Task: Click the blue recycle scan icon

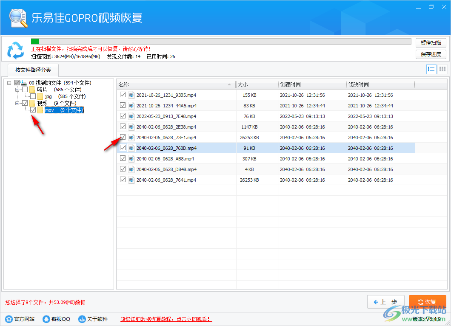Action: pos(16,50)
